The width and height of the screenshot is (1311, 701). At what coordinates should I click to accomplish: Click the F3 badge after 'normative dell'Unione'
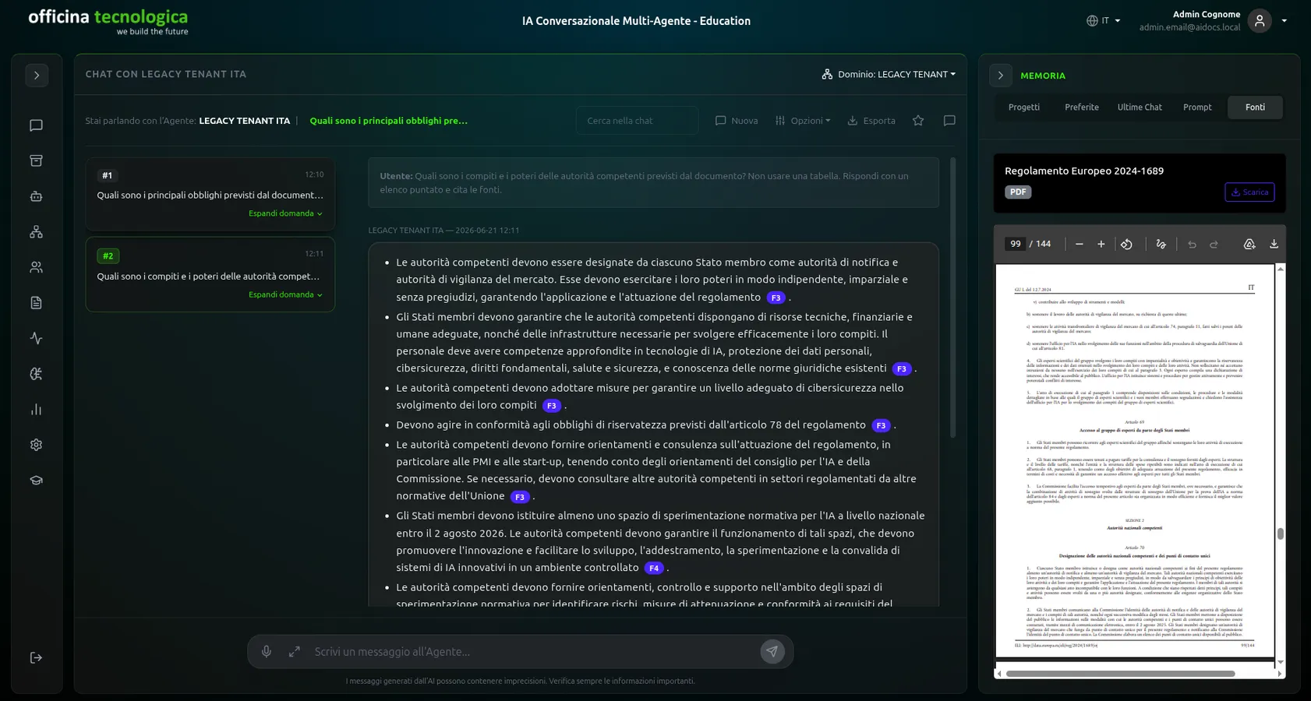click(x=520, y=497)
